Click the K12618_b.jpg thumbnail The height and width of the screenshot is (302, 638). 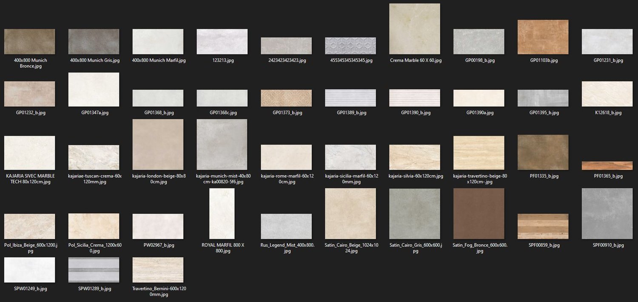click(x=607, y=94)
